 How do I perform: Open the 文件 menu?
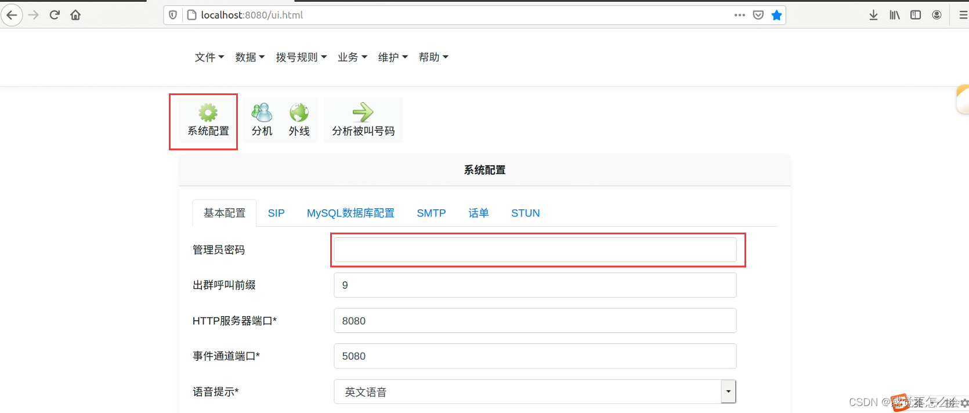(x=209, y=57)
